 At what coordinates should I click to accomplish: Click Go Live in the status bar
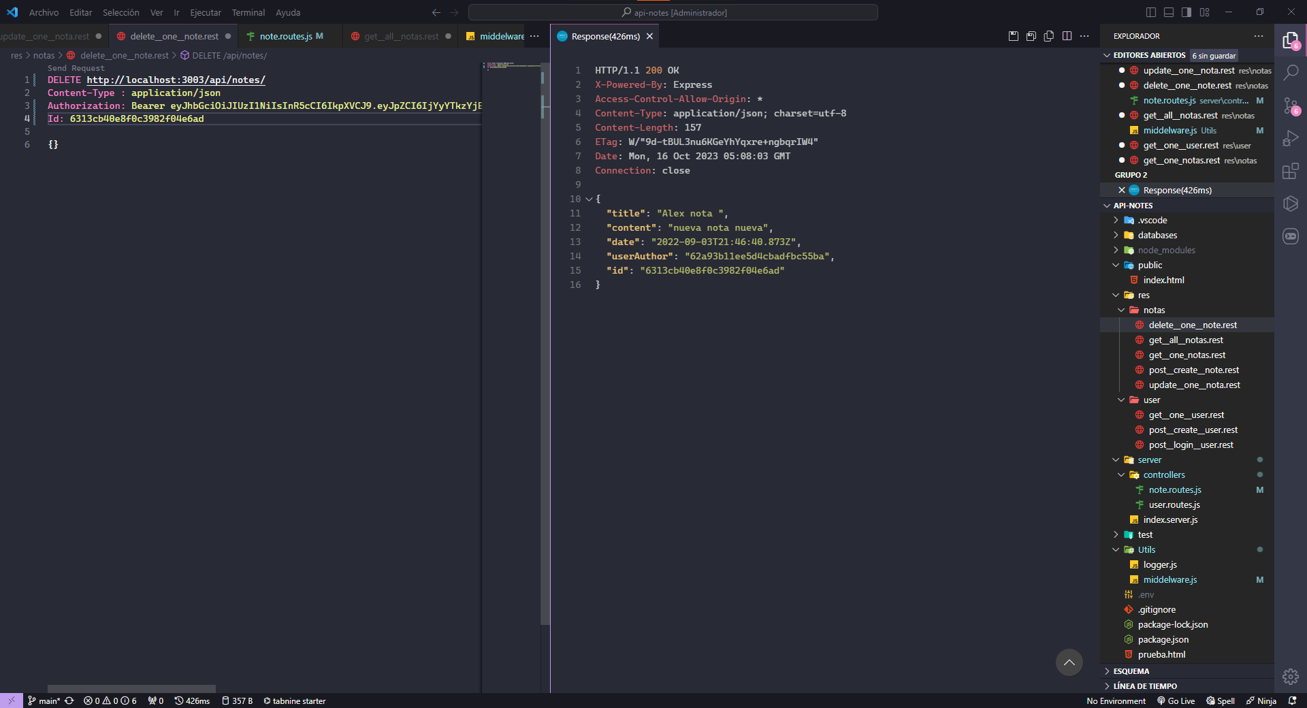point(1176,701)
